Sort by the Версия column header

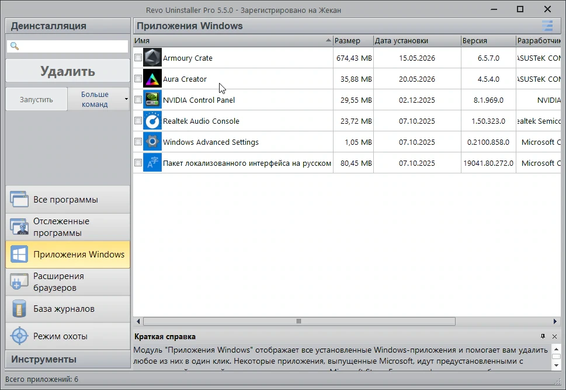[488, 40]
